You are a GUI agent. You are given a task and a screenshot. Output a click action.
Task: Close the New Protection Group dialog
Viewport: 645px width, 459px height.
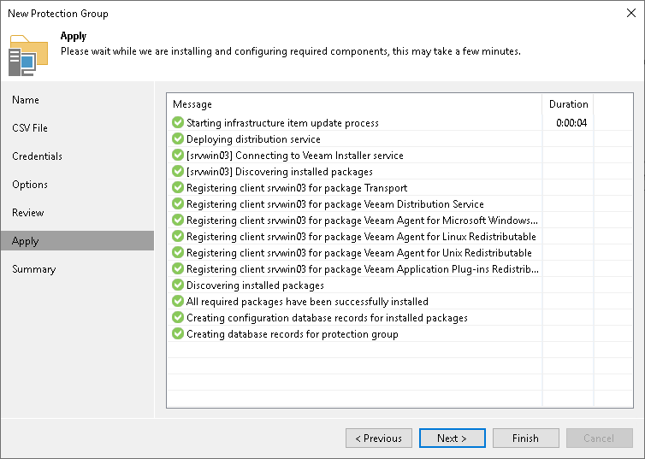click(631, 13)
